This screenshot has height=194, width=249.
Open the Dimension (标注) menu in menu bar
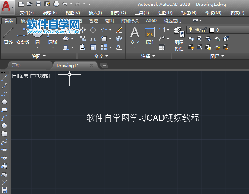click(189, 12)
